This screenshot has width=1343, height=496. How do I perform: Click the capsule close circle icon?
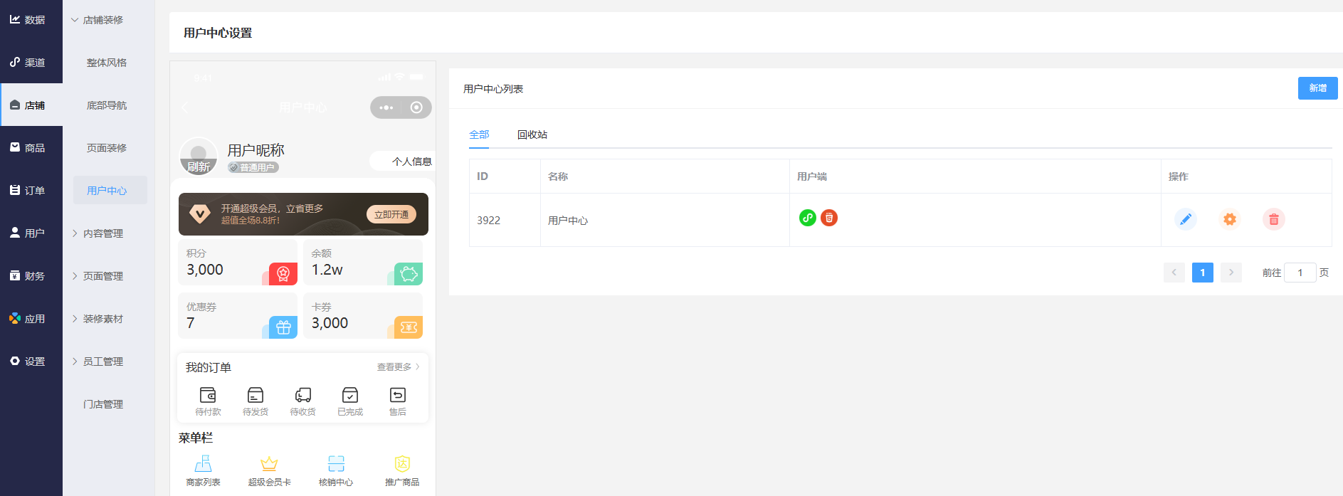tap(416, 107)
